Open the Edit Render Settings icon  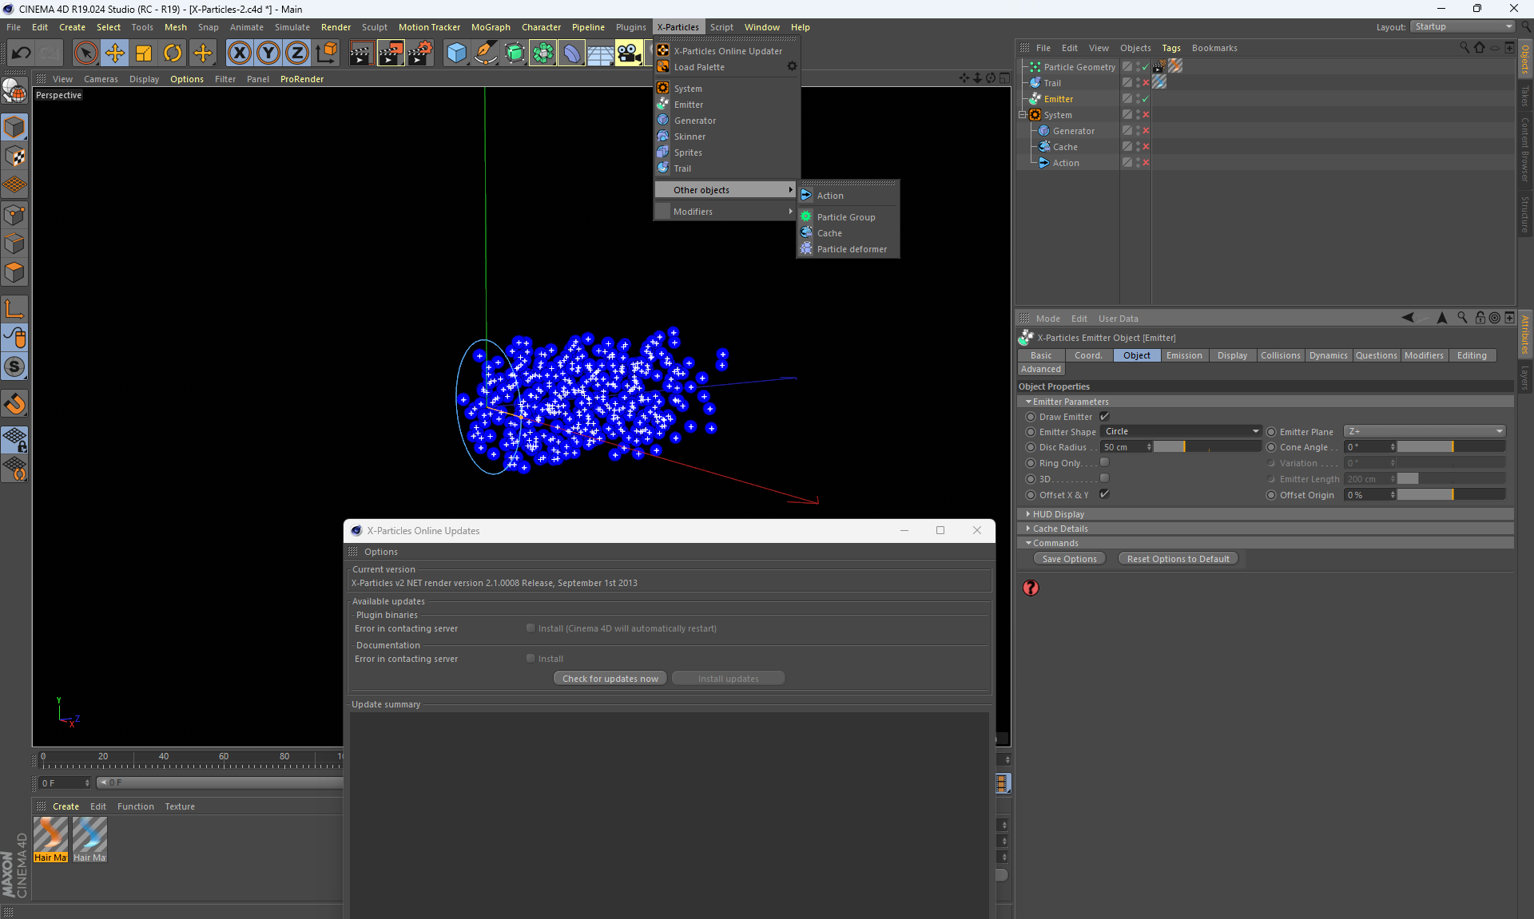pos(419,53)
